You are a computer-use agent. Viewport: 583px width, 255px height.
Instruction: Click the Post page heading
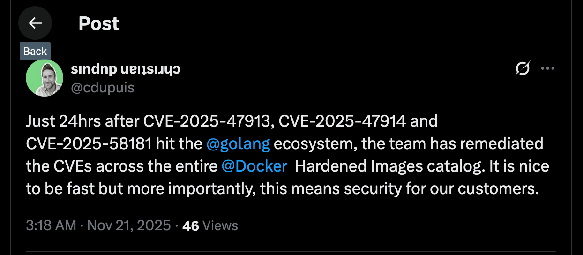pos(99,23)
